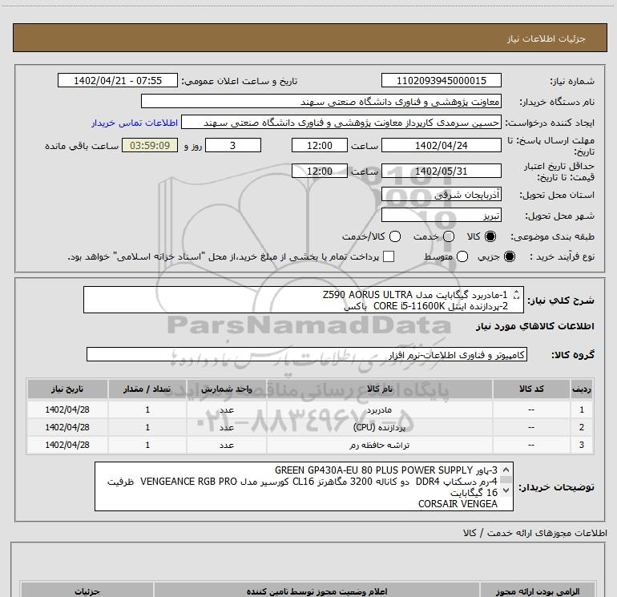
Task: Click the کد کالا column header
Action: coord(531,389)
